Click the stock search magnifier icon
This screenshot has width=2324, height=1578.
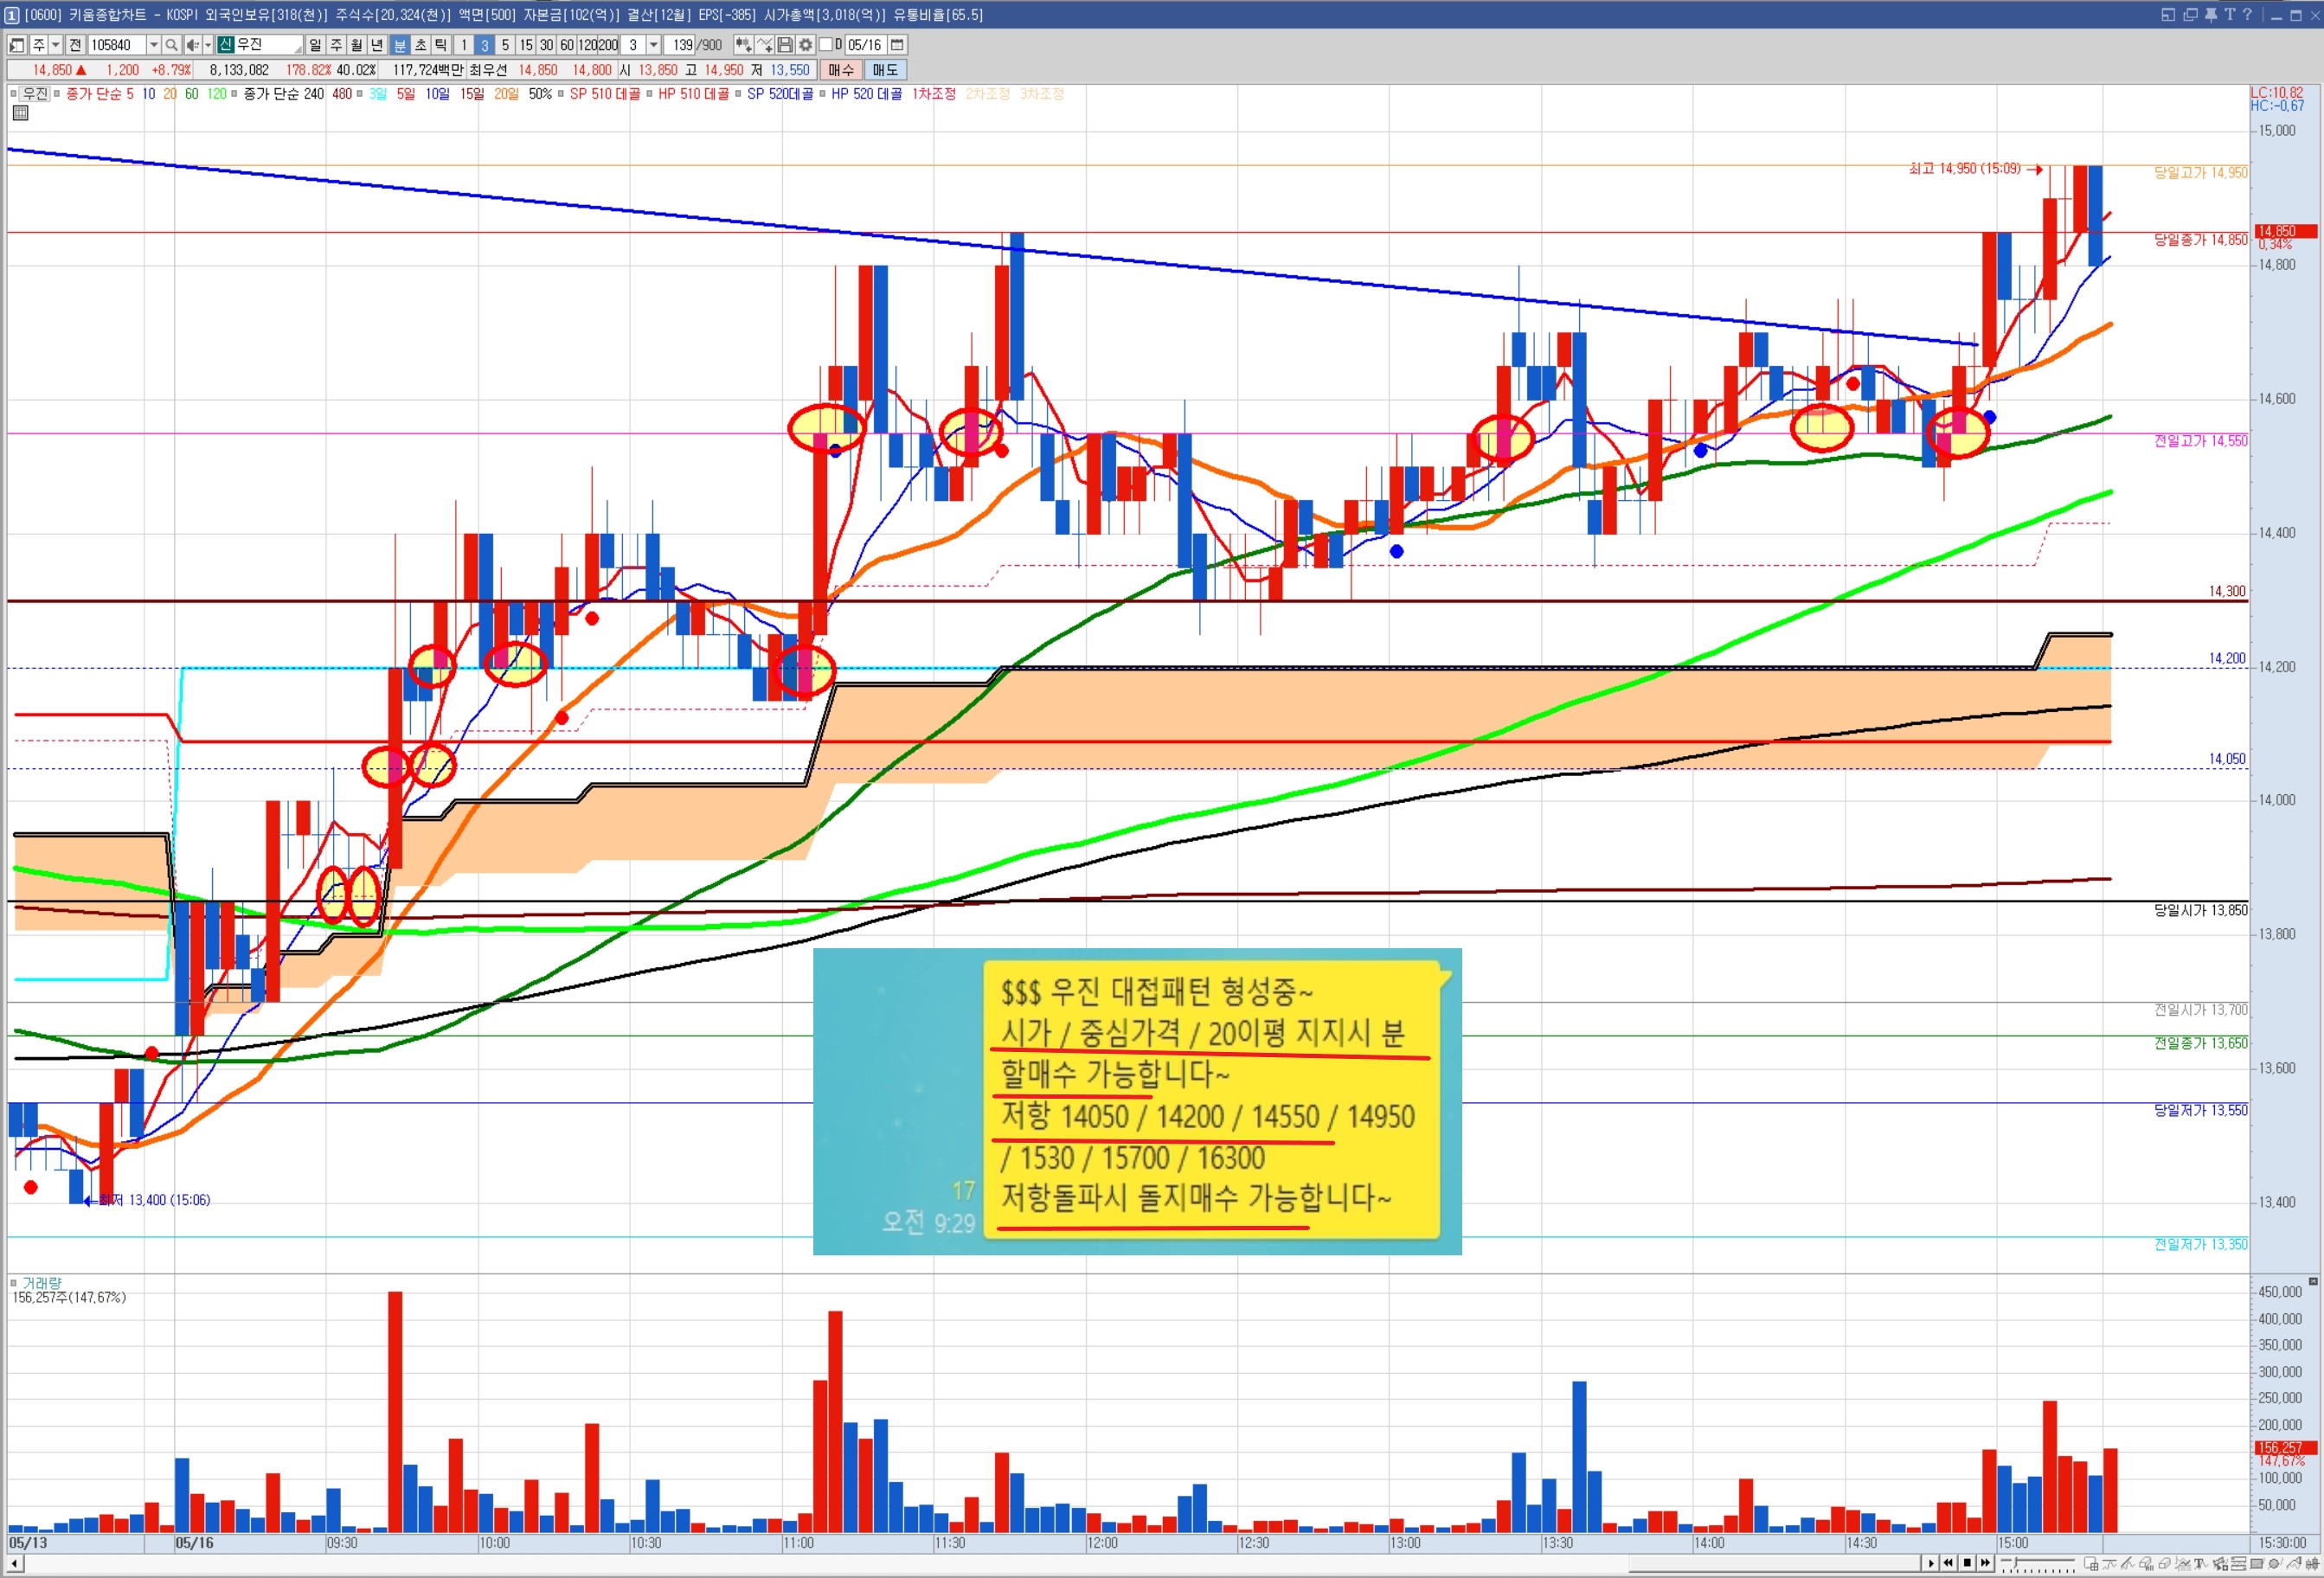pyautogui.click(x=171, y=45)
